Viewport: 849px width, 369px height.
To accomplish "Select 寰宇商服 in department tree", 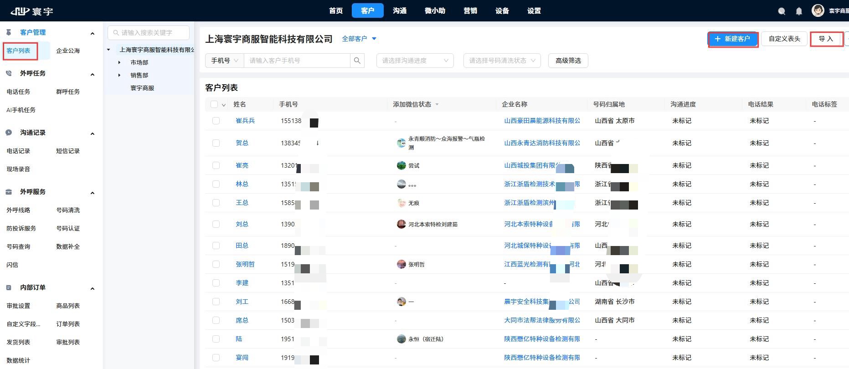I will (142, 88).
